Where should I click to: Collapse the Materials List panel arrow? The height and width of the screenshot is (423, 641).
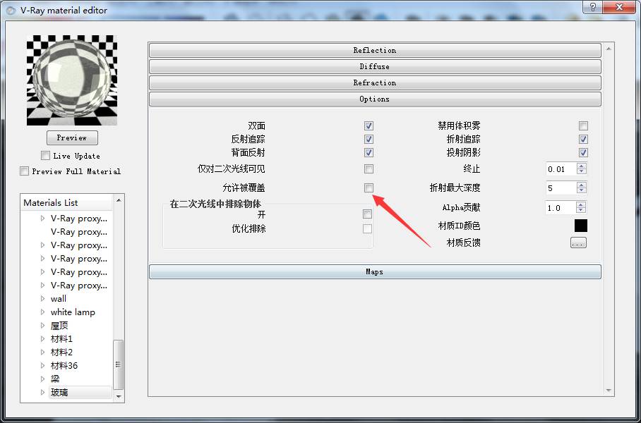click(x=118, y=202)
